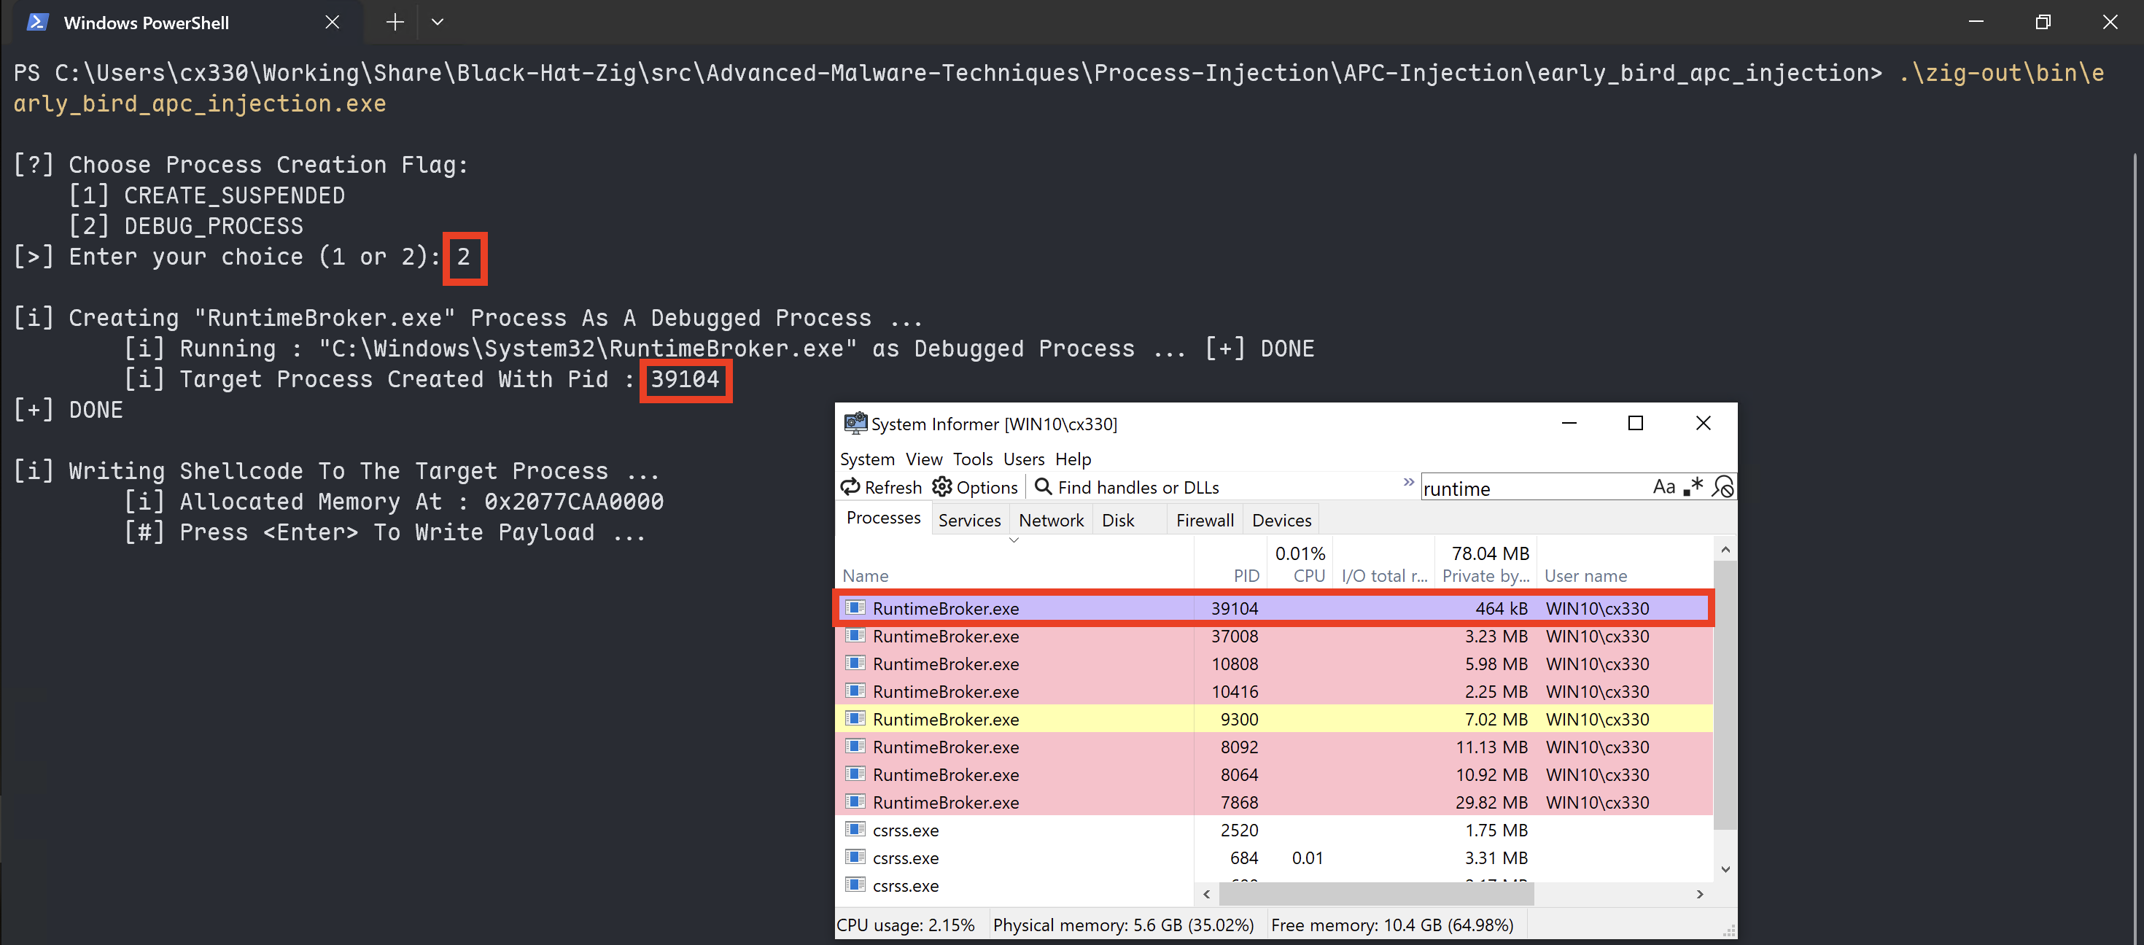Click the Refresh toolbar icon
The height and width of the screenshot is (945, 2144).
(x=850, y=486)
